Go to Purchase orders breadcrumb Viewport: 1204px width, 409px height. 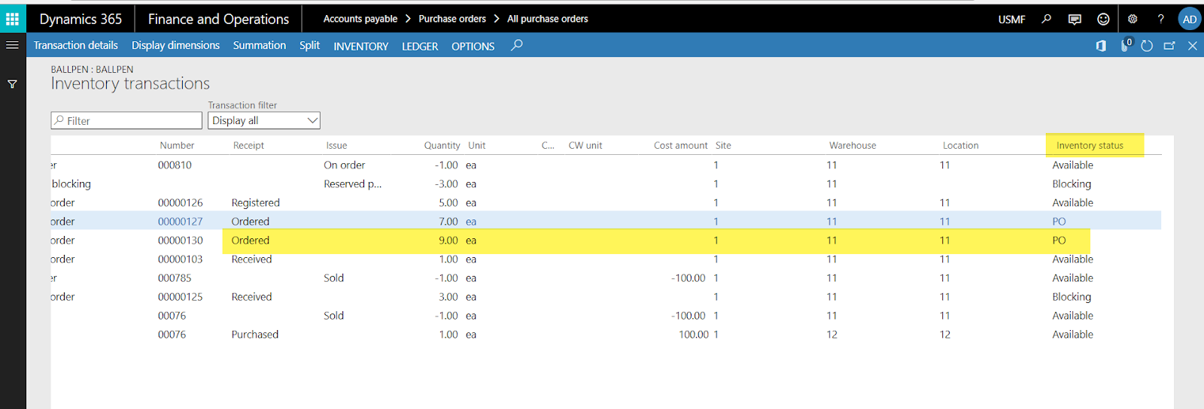click(x=452, y=19)
